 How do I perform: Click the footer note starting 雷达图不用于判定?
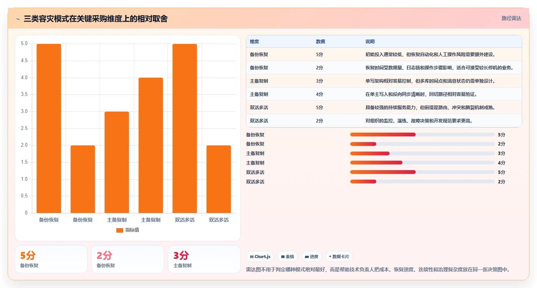click(x=378, y=270)
